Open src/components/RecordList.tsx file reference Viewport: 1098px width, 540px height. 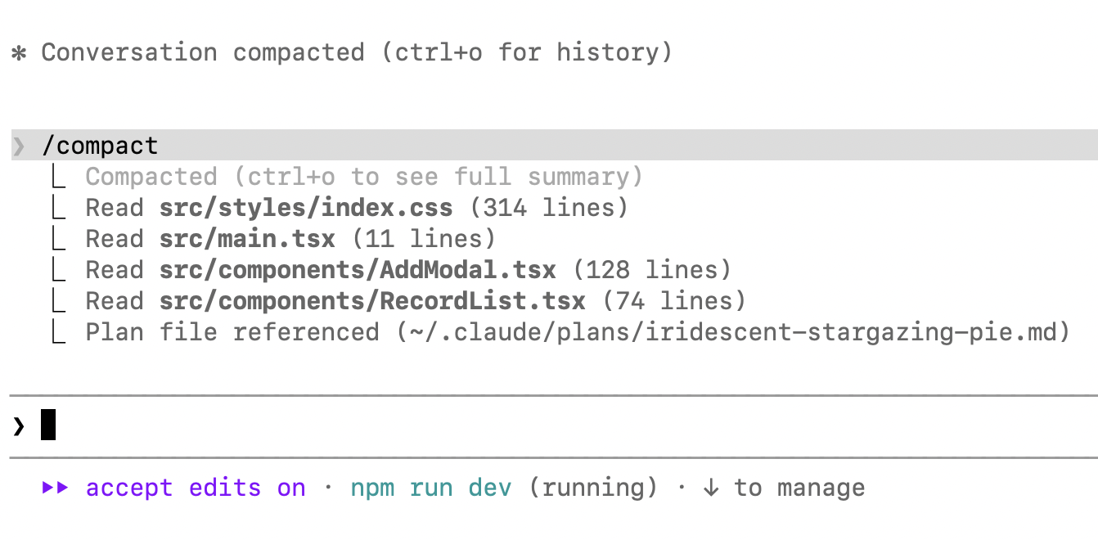tap(372, 302)
